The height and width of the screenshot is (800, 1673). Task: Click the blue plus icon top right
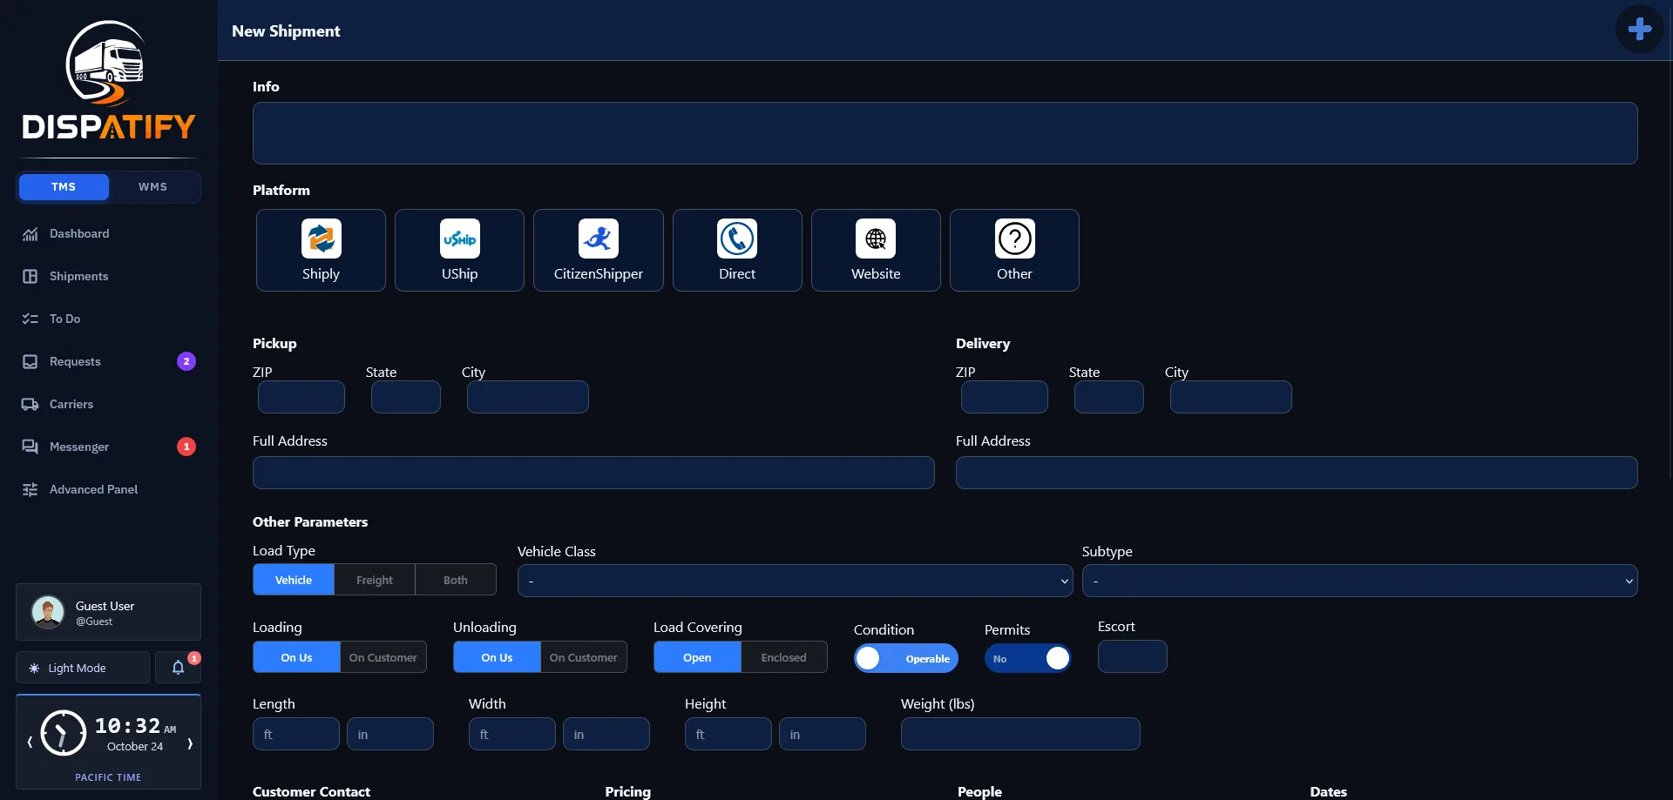(1639, 29)
